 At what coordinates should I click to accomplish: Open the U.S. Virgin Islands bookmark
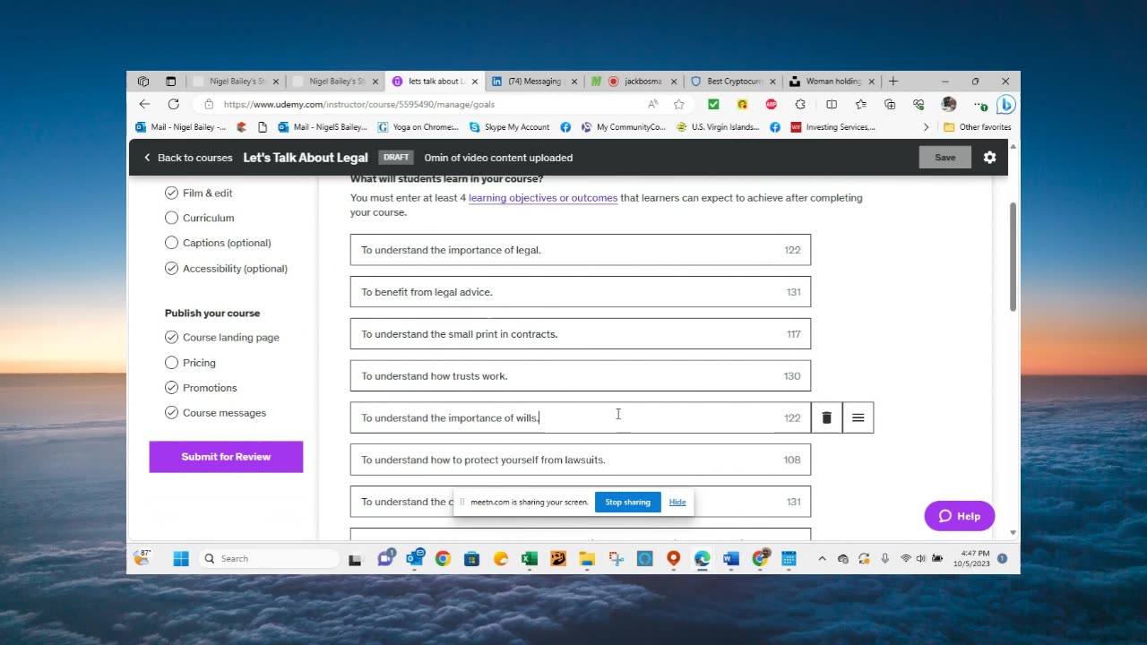[718, 127]
